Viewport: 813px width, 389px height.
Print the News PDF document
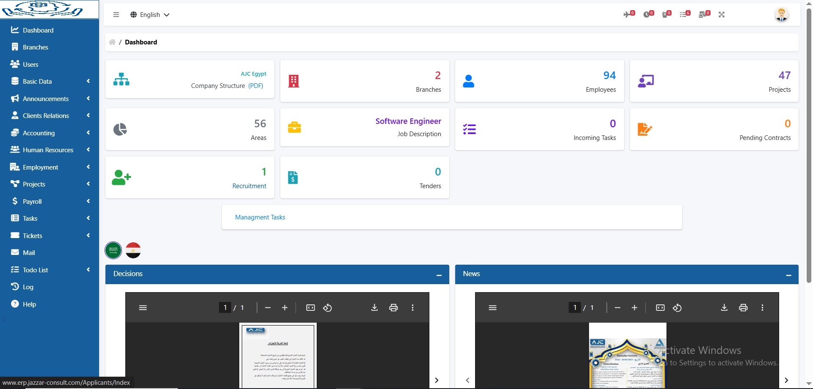[x=743, y=308]
